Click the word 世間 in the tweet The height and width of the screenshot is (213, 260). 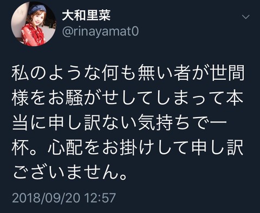[227, 73]
